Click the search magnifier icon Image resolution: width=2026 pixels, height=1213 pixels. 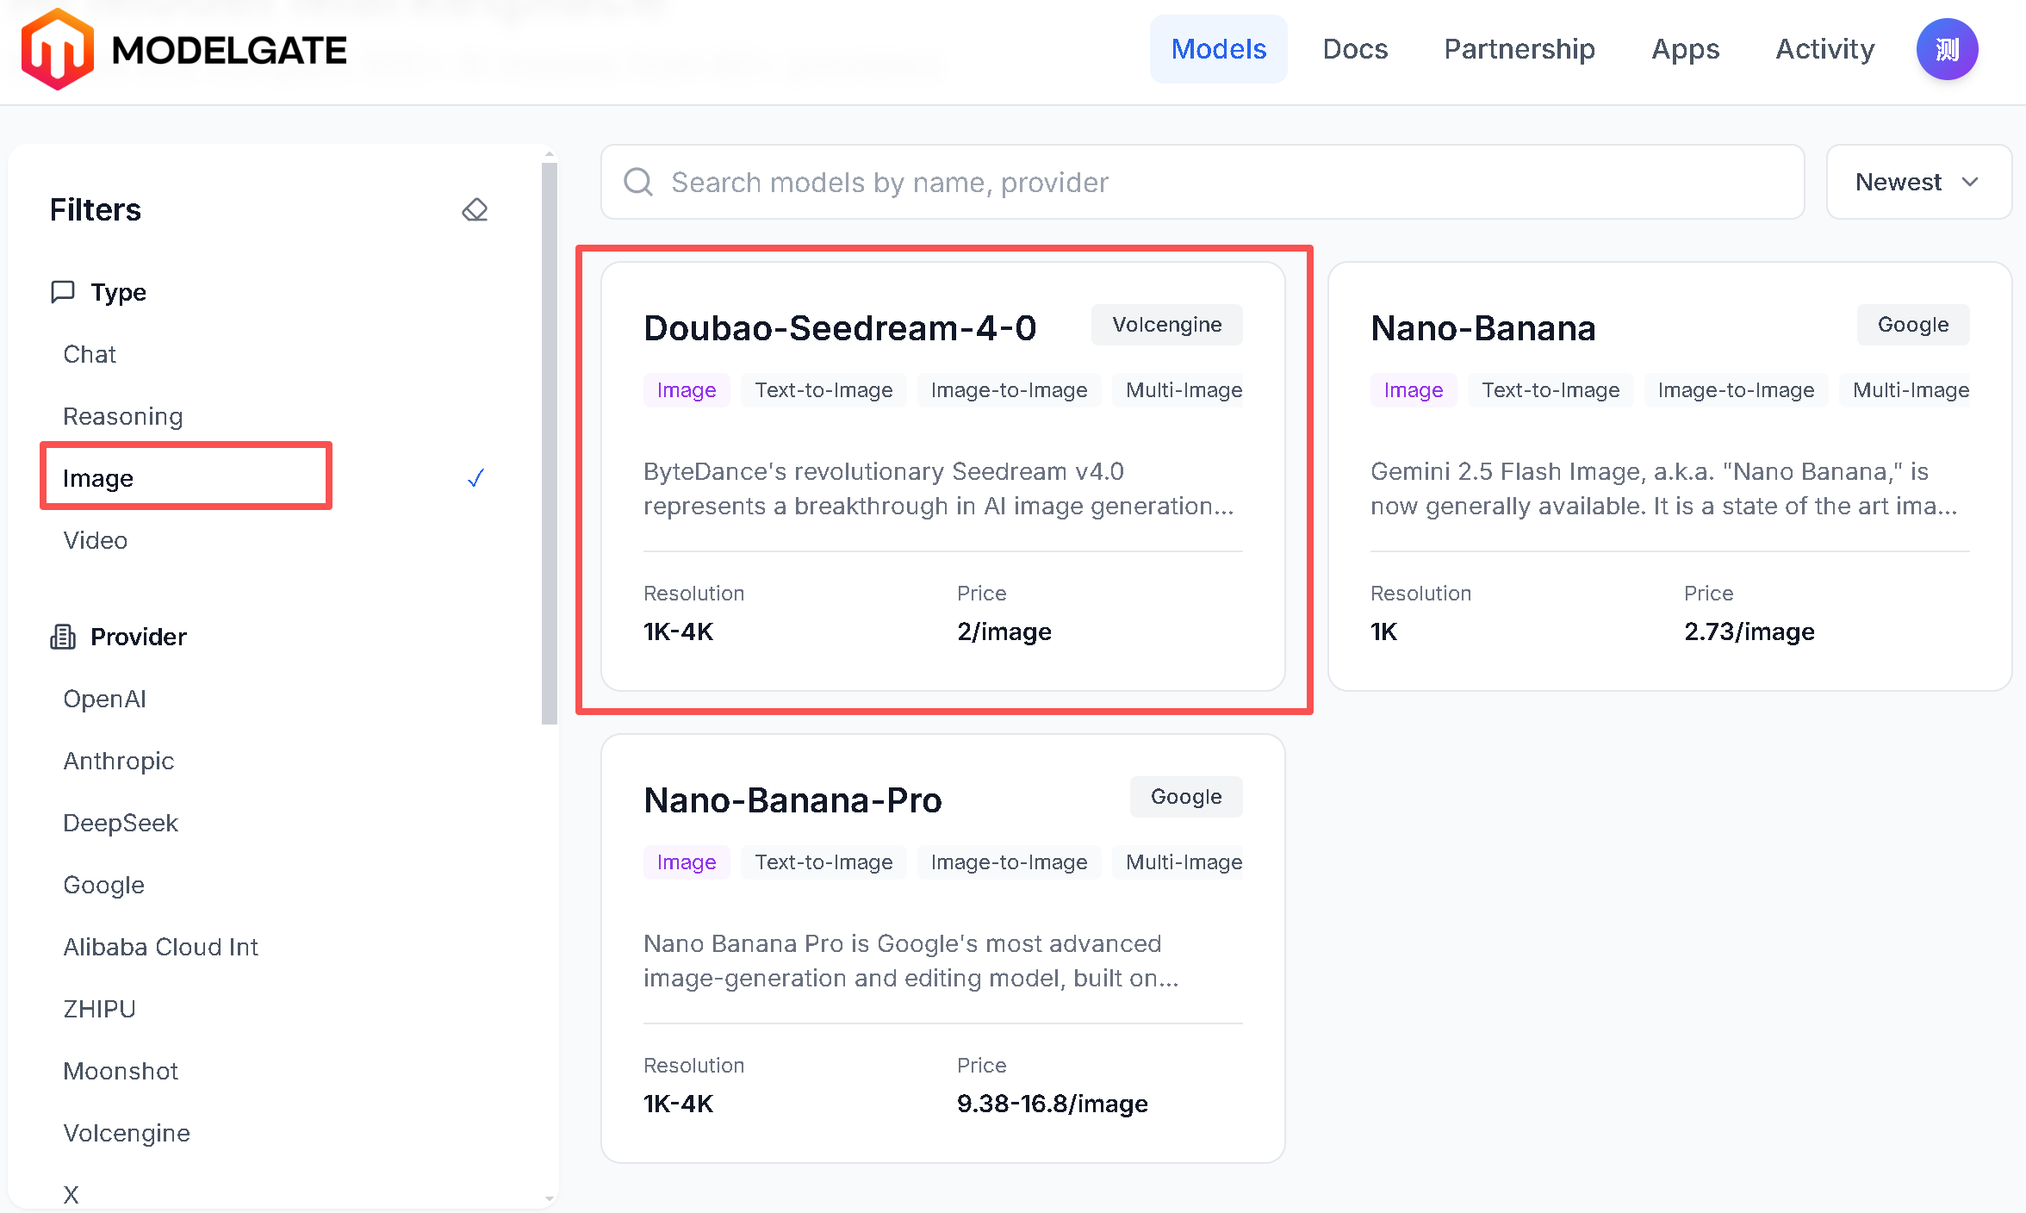(x=638, y=182)
